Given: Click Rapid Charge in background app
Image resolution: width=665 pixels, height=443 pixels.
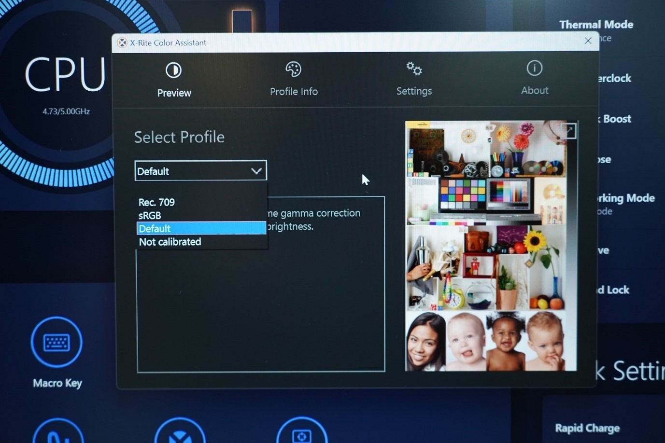Looking at the screenshot, I should coord(587,428).
